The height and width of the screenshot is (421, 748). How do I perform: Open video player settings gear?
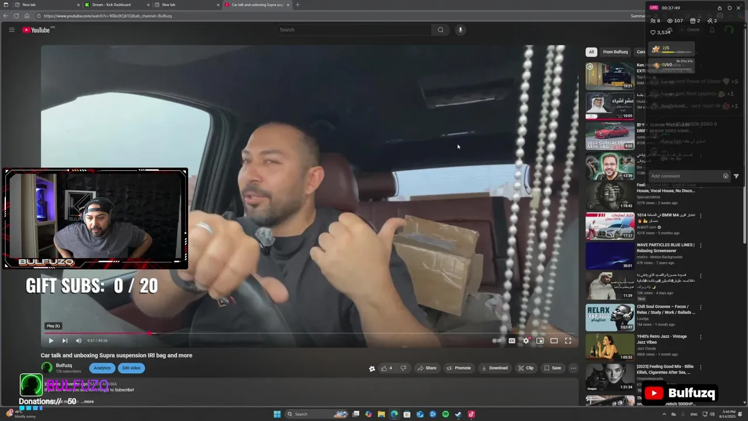[x=526, y=340]
